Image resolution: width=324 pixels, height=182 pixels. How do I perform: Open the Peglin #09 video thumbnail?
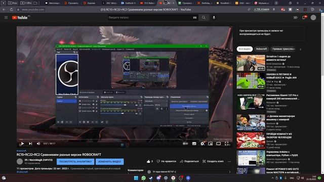tap(251, 81)
